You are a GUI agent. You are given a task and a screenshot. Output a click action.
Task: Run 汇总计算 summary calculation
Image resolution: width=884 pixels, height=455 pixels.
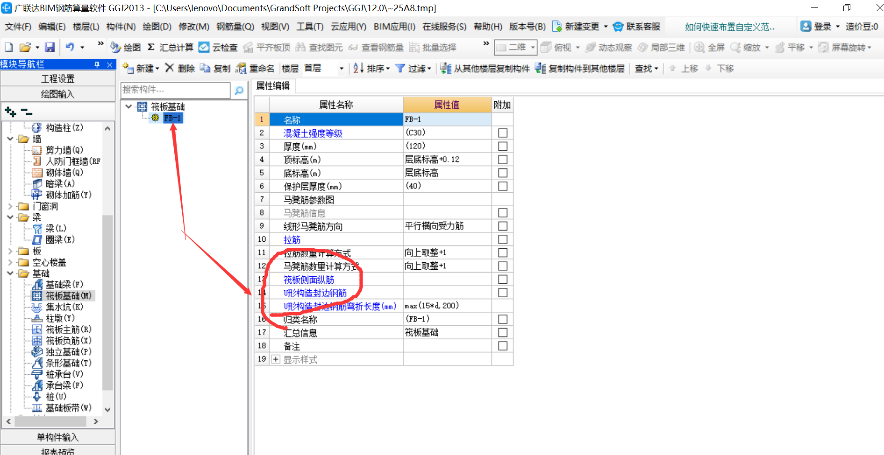(x=170, y=47)
